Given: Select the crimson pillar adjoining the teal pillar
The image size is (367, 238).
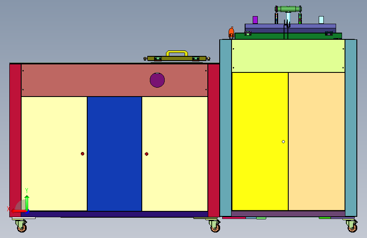Looking at the screenshot, I should pyautogui.click(x=214, y=140).
